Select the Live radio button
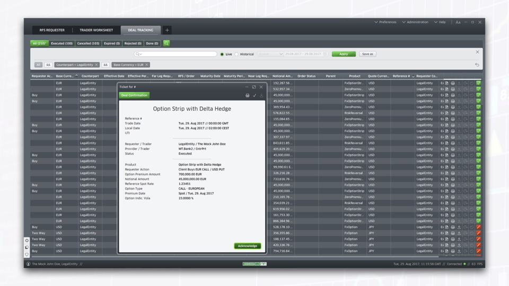This screenshot has width=509, height=286. (222, 54)
